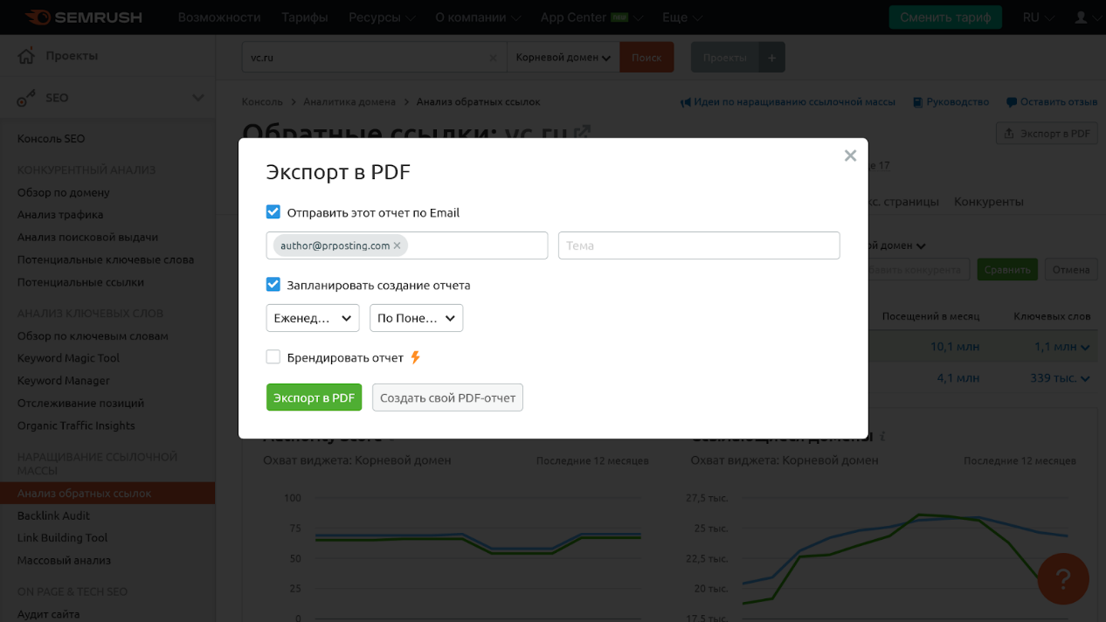The width and height of the screenshot is (1106, 622).
Task: Click Консоль breadcrumb link
Action: tap(262, 102)
